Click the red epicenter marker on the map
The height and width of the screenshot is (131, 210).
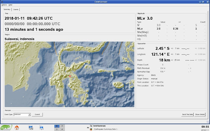pos(70,76)
